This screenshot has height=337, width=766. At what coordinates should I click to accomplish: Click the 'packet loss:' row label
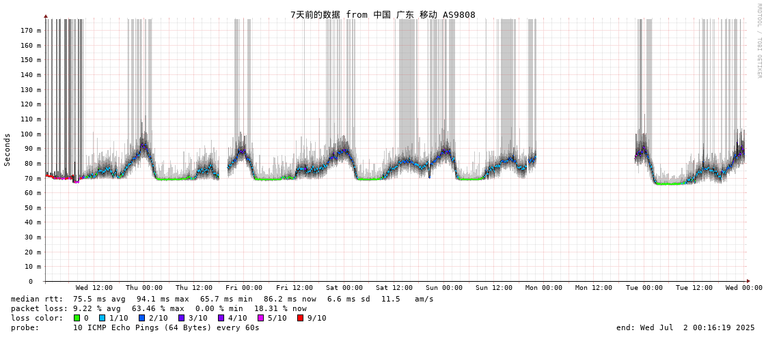pyautogui.click(x=38, y=309)
